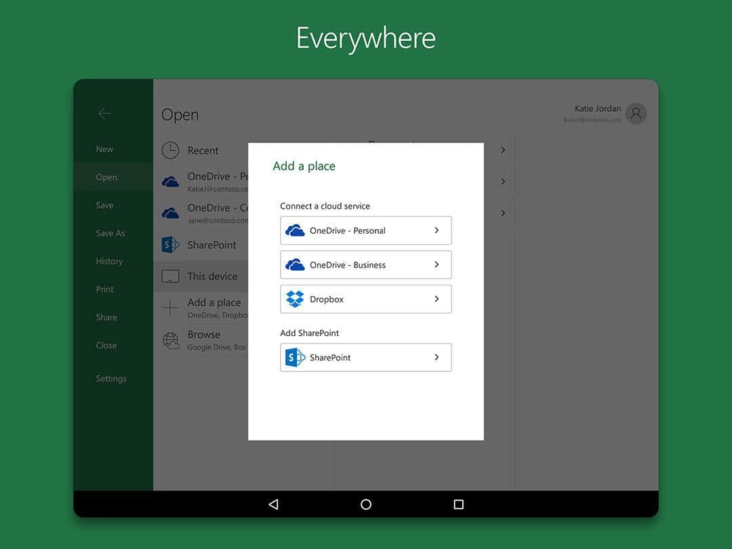Click the OneDrive Personal cloud icon in dialog
Screen dimensions: 732x549
point(295,230)
